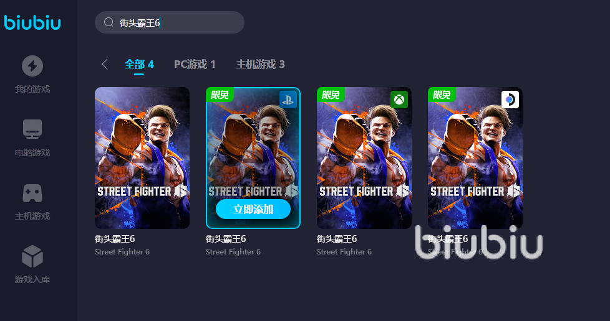Click the Xbox platform badge

399,100
